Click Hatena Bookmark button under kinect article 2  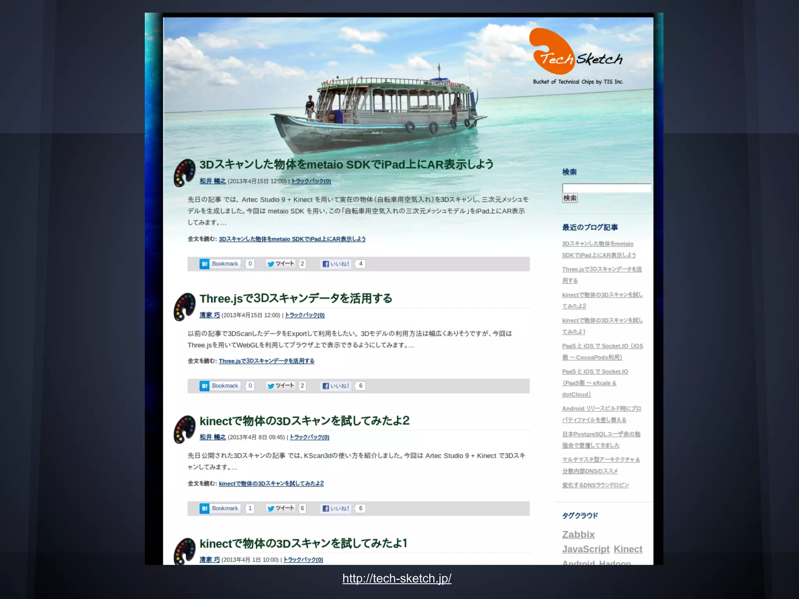coord(220,509)
